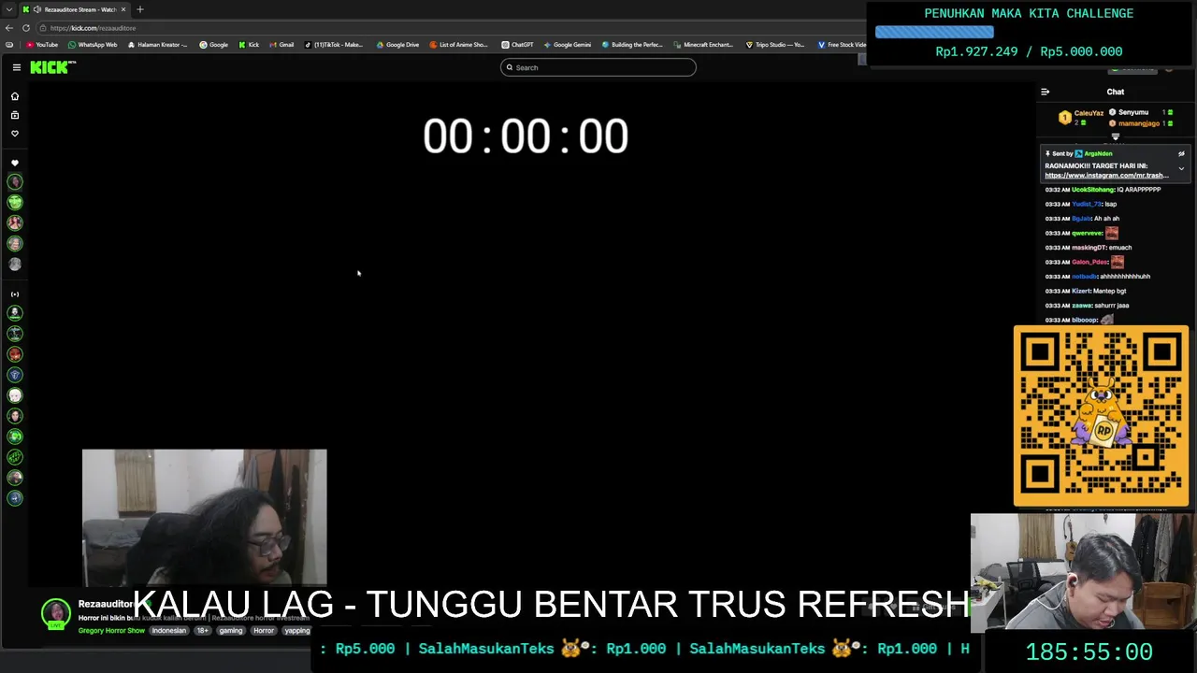This screenshot has height=673, width=1197.
Task: Open the Kick sidebar hamburger menu
Action: [17, 67]
